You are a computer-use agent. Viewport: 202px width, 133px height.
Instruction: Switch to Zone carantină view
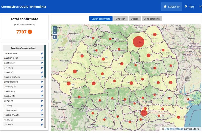pos(152,19)
